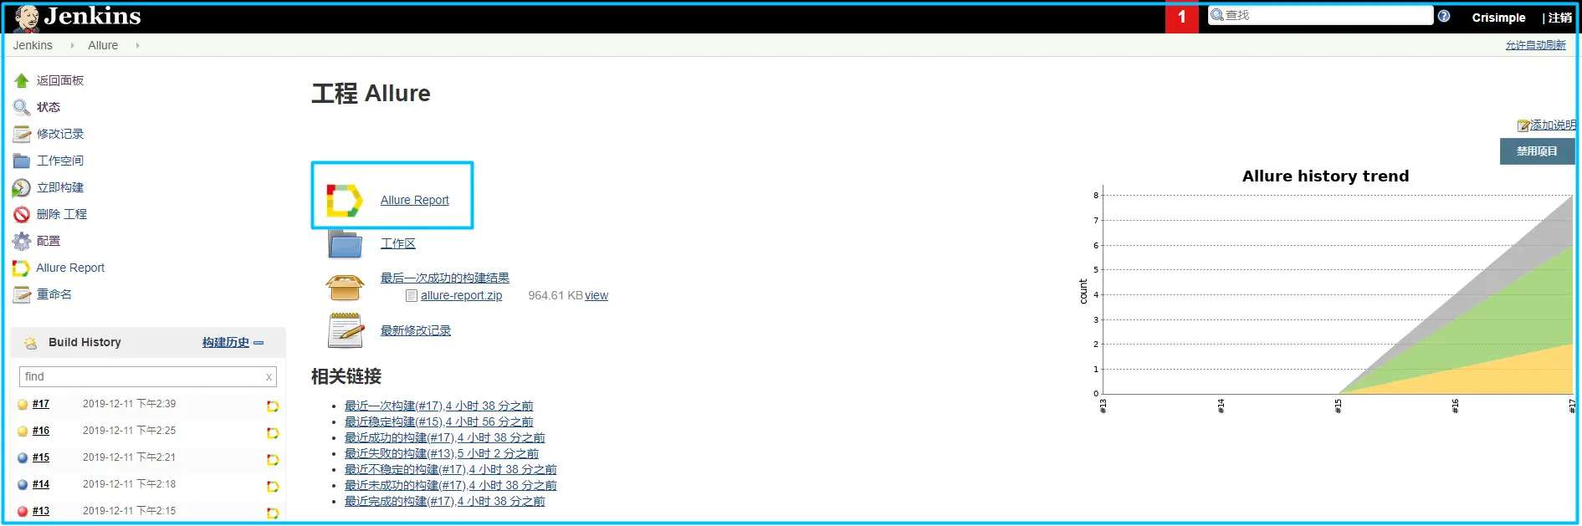Open build #16 link in history
1582x526 pixels.
pos(41,431)
